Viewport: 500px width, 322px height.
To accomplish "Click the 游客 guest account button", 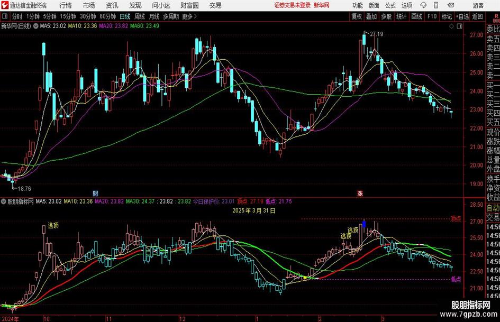I will [x=478, y=5].
